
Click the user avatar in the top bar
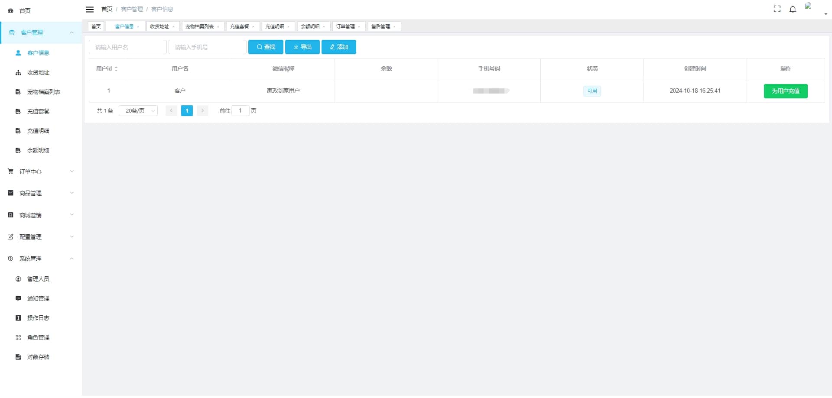pos(809,6)
